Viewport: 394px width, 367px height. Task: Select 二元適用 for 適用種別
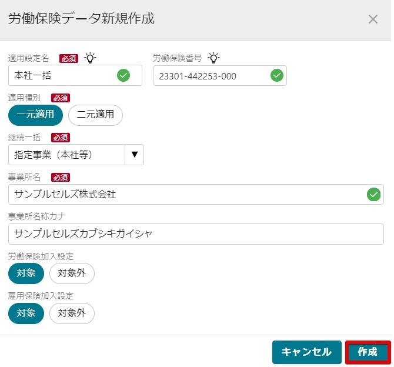(95, 115)
